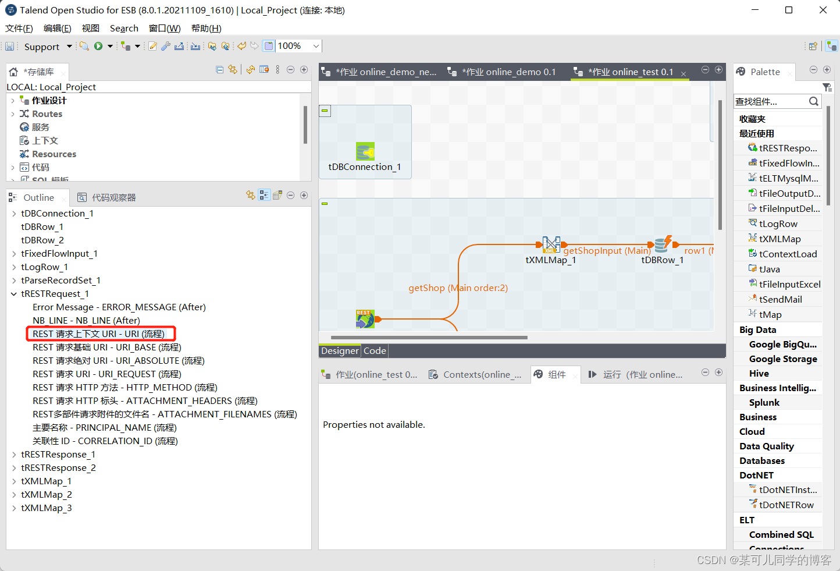This screenshot has width=840, height=571.
Task: Expand tXMLMap_3 in Outline
Action: pos(14,508)
